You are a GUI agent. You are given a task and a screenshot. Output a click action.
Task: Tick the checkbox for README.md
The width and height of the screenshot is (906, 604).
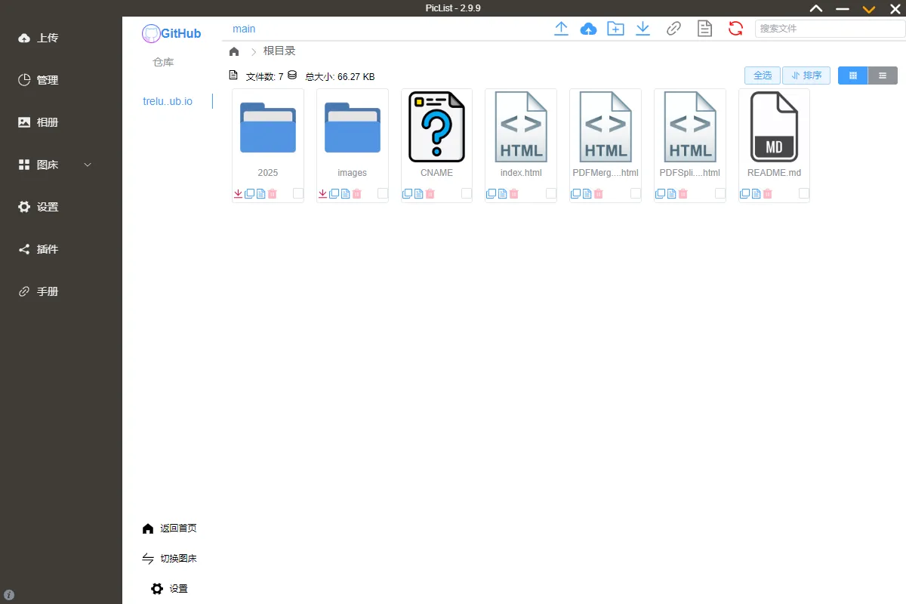(804, 194)
